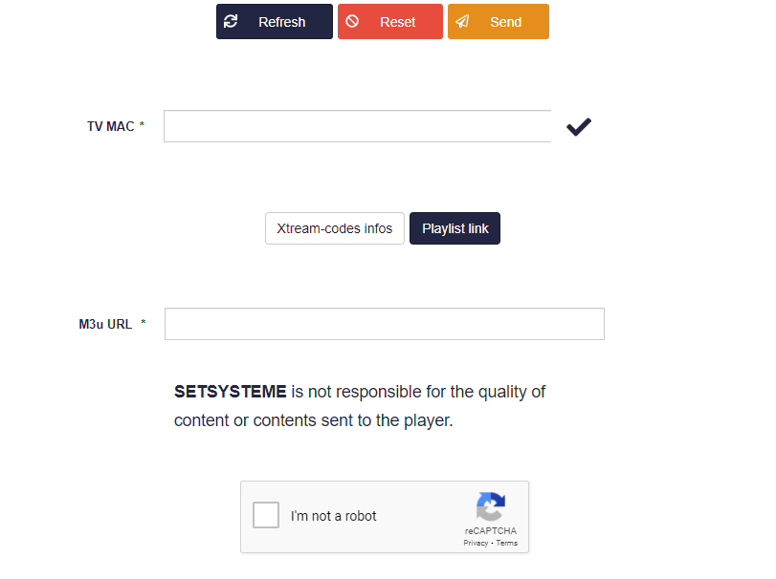
Task: Click the reCAPTCHA caption under the logo
Action: tap(491, 531)
